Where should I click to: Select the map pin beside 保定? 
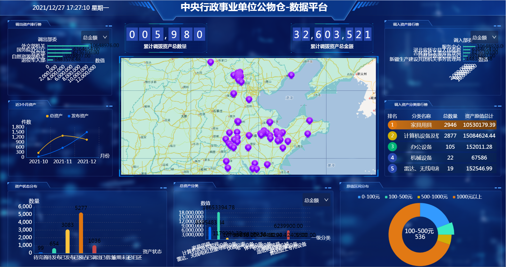click(x=234, y=93)
